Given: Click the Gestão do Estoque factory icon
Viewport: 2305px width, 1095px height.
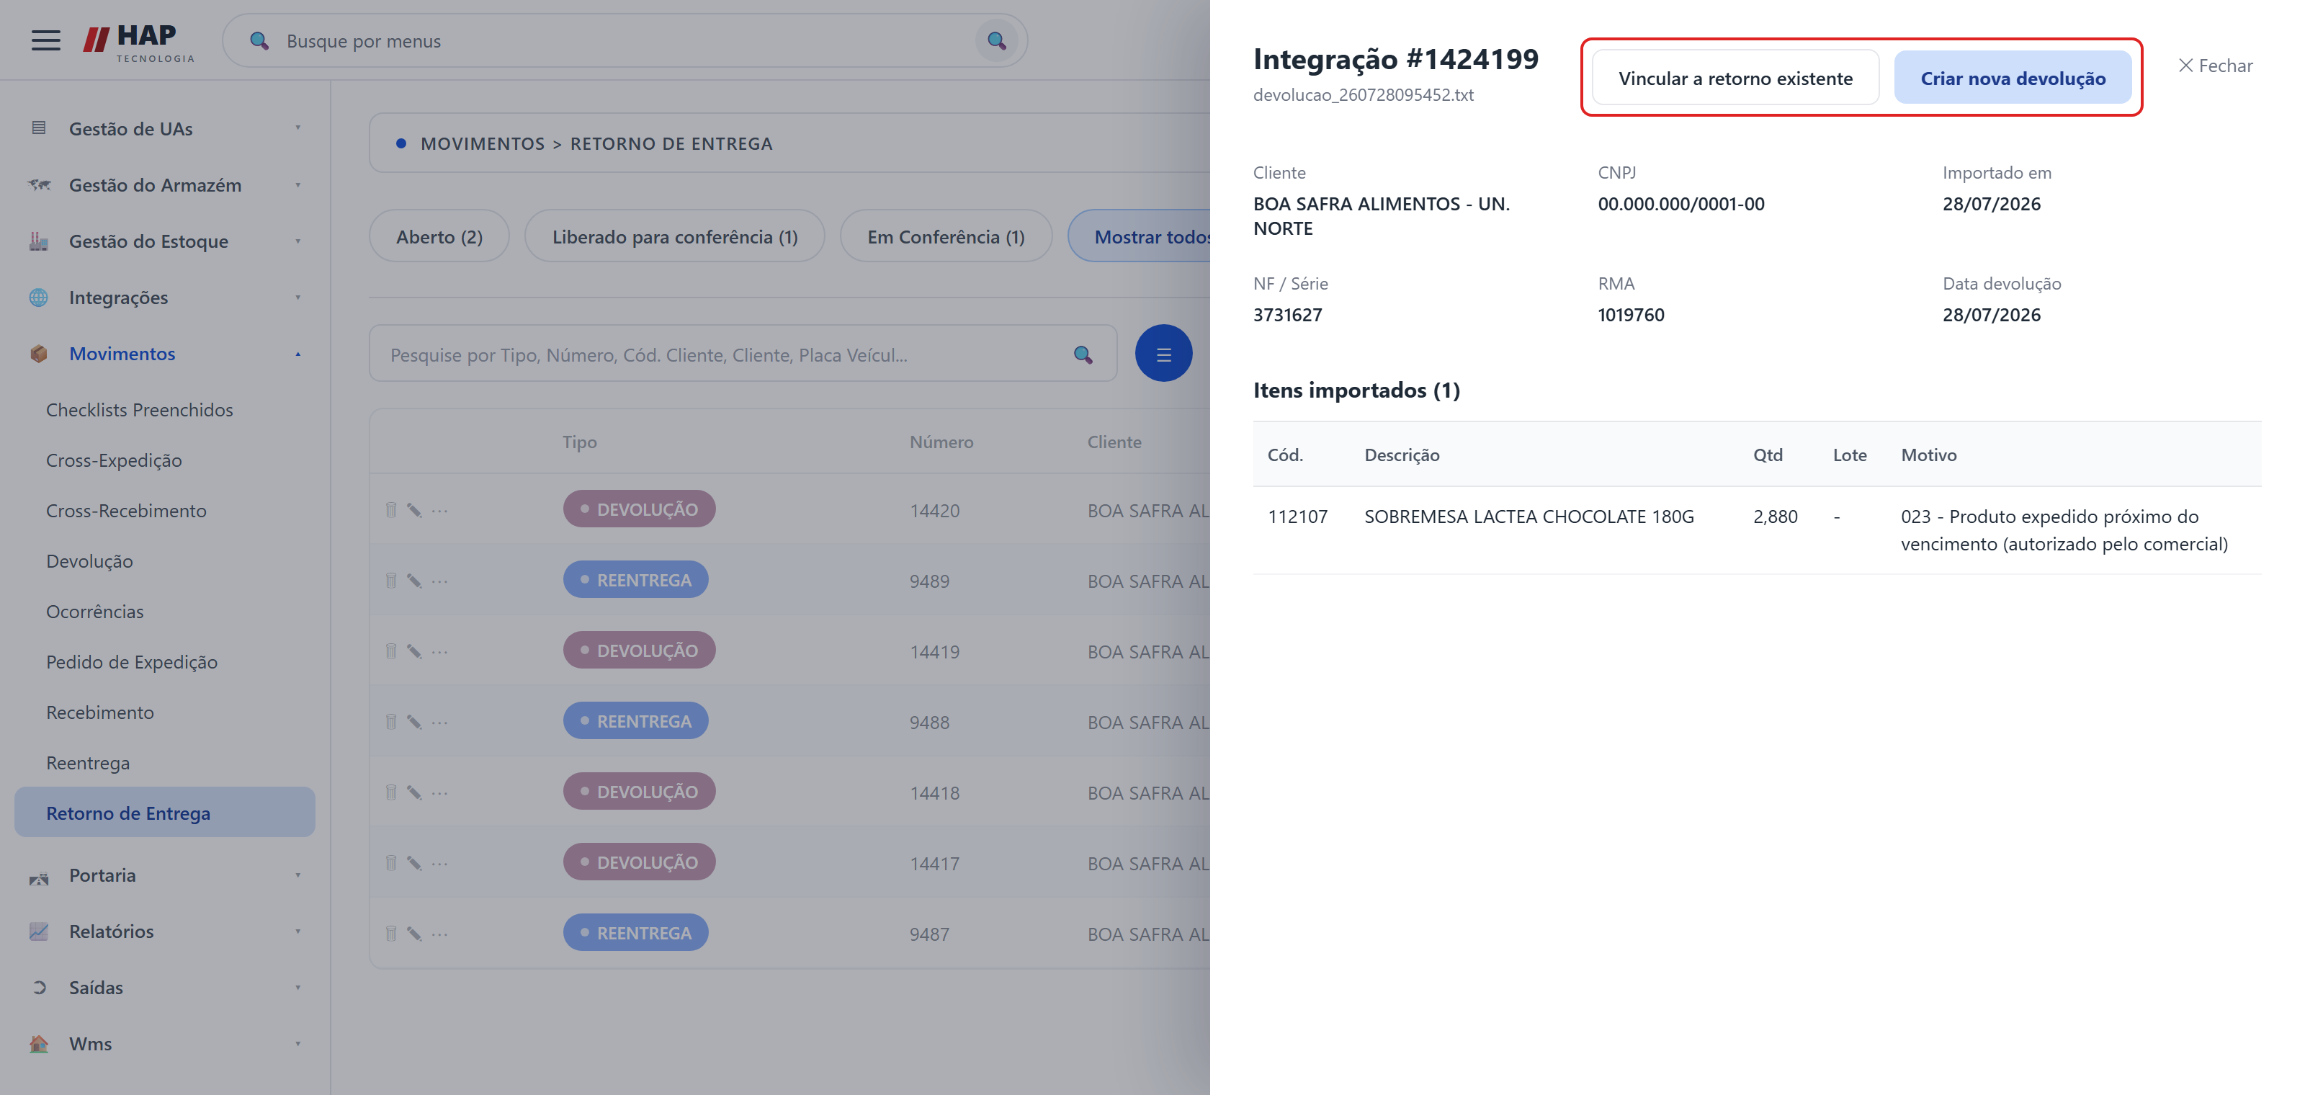Looking at the screenshot, I should point(38,241).
